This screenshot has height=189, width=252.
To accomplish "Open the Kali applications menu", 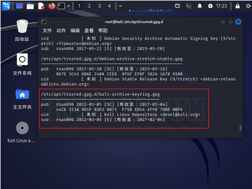I will (x=6, y=6).
